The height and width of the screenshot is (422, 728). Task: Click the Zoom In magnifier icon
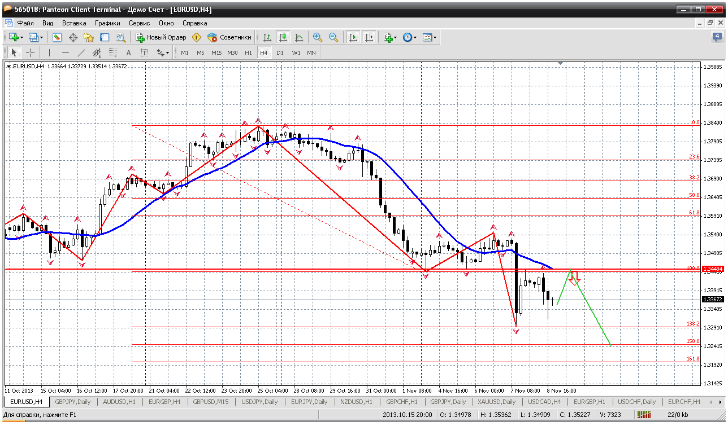(318, 37)
